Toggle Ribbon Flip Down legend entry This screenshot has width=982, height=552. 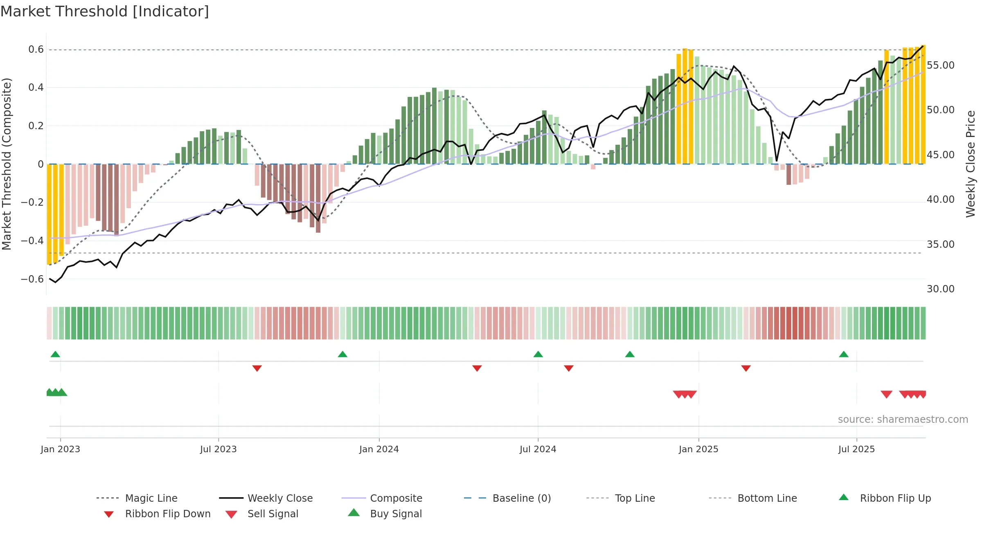click(157, 514)
